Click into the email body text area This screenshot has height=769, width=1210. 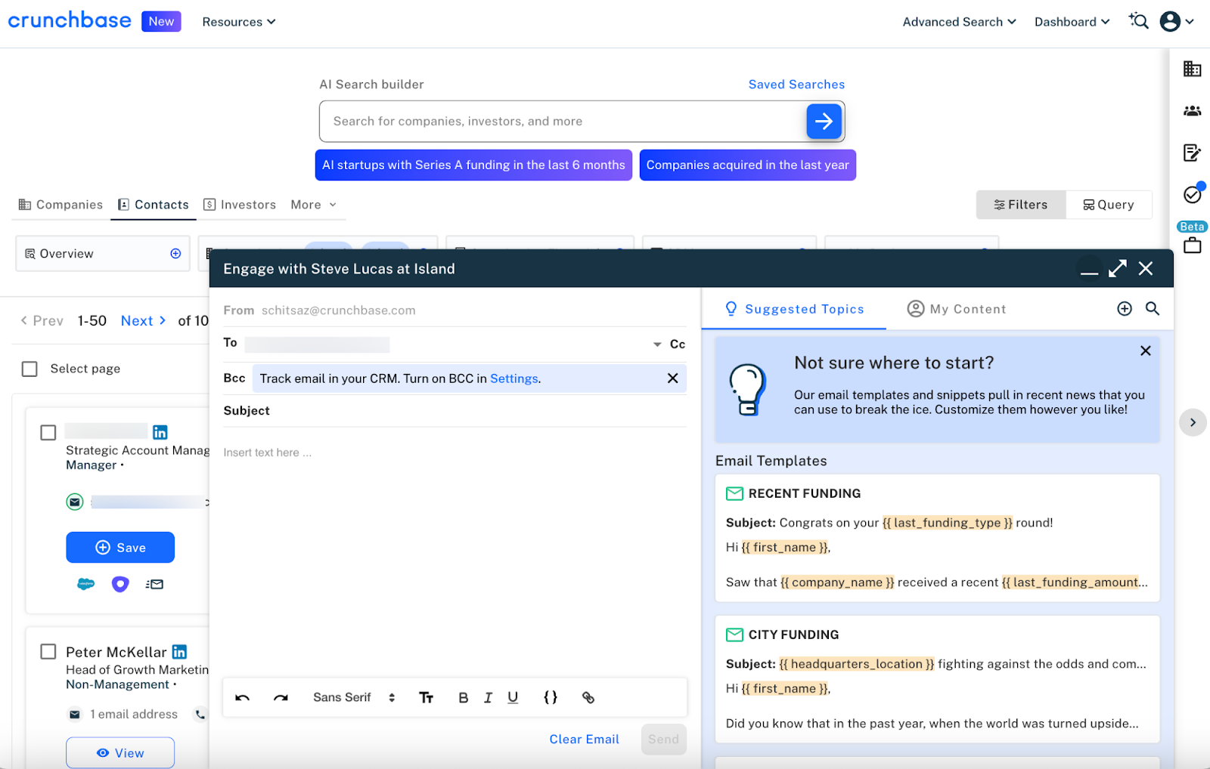[x=455, y=555]
